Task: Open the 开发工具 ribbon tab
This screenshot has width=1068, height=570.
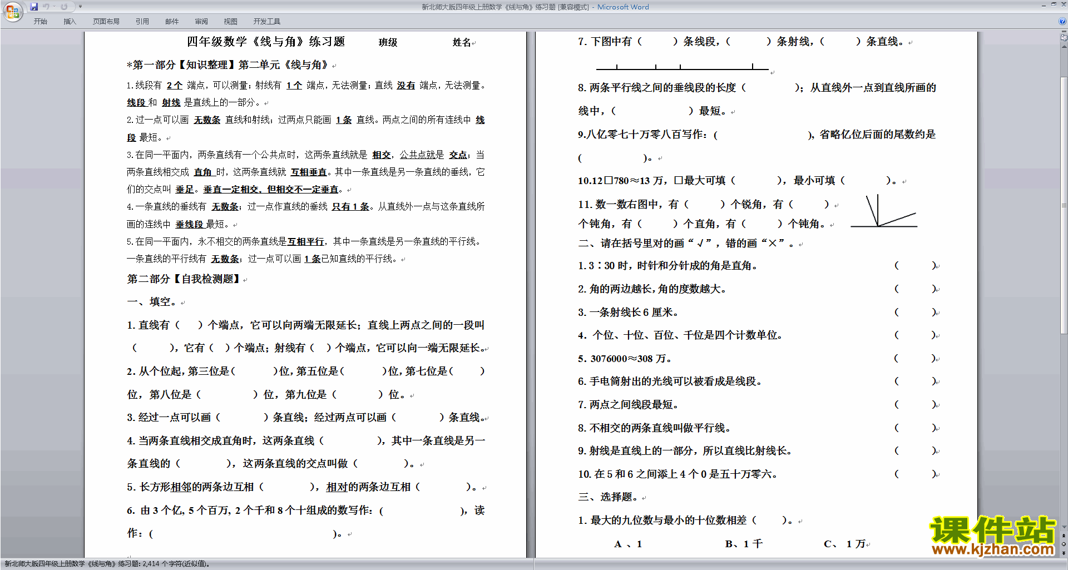Action: pos(266,21)
